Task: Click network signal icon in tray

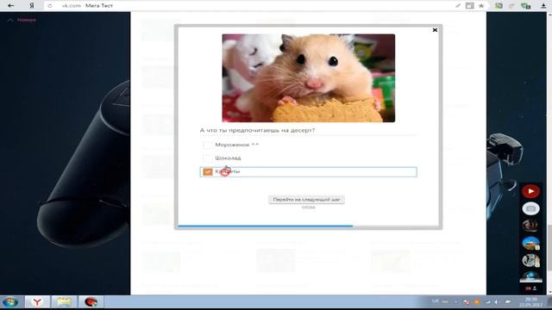Action: click(x=488, y=302)
